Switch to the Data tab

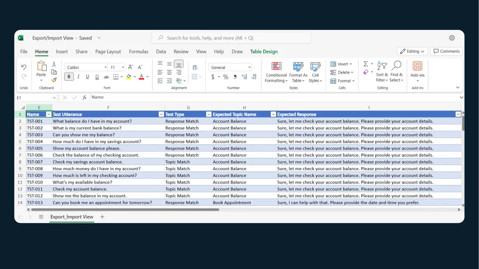(x=161, y=51)
